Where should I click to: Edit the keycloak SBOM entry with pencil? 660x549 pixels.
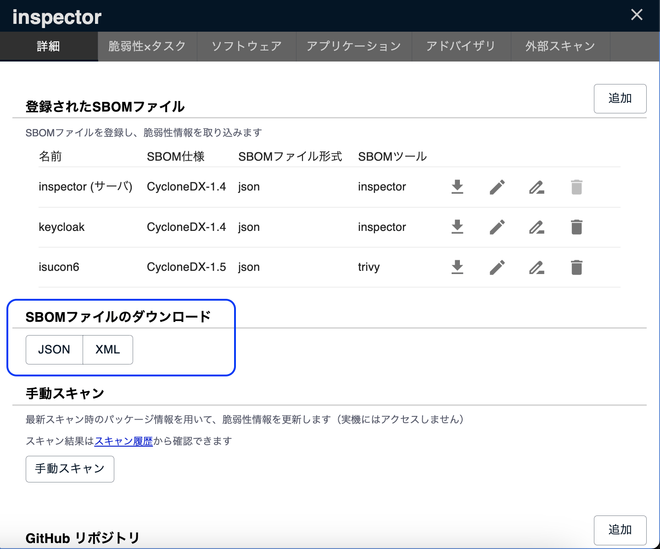click(497, 227)
